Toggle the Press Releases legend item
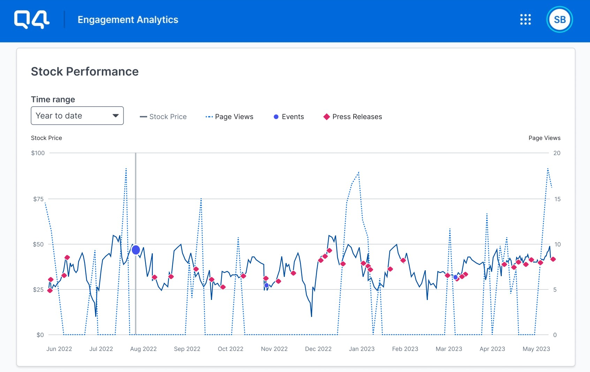The width and height of the screenshot is (590, 372). click(x=353, y=117)
